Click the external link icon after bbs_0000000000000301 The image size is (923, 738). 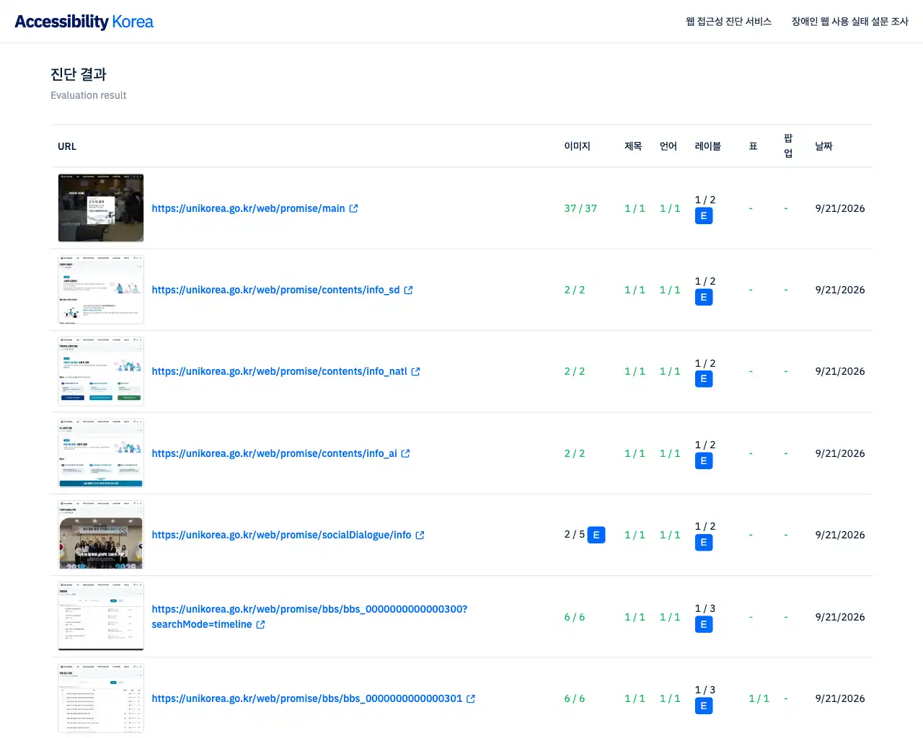471,698
